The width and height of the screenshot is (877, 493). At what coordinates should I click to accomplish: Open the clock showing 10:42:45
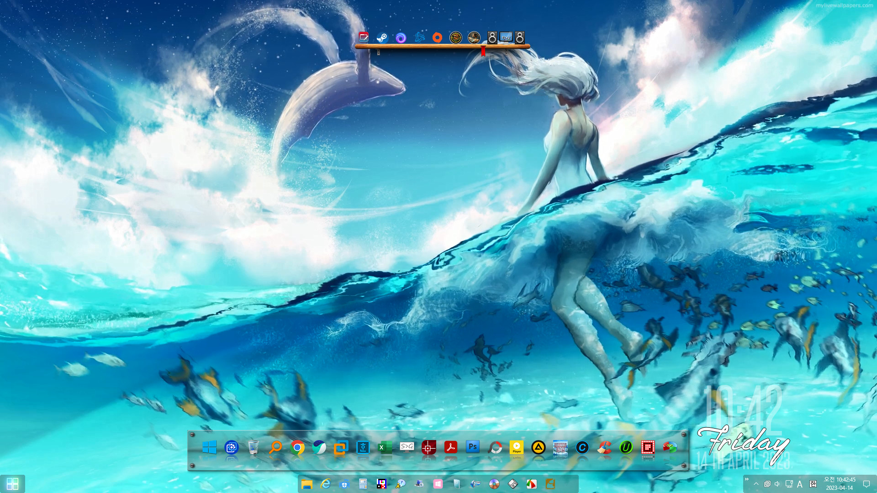840,484
